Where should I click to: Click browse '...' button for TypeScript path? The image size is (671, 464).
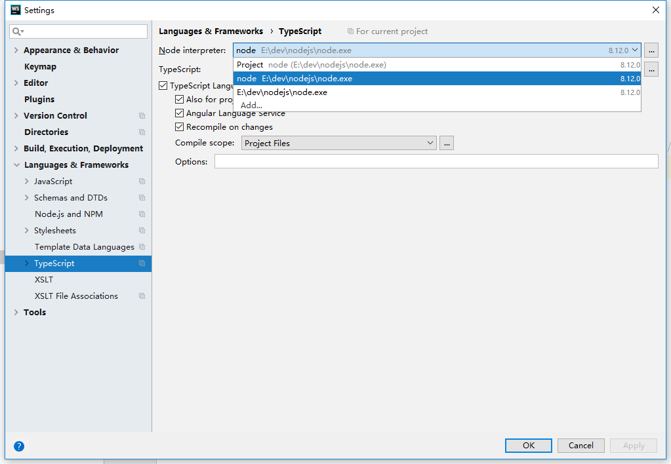click(651, 69)
